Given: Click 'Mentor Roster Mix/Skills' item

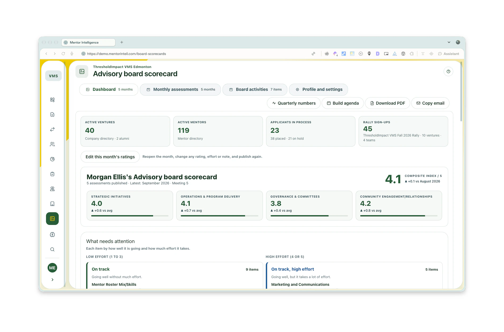Looking at the screenshot, I should (x=114, y=284).
